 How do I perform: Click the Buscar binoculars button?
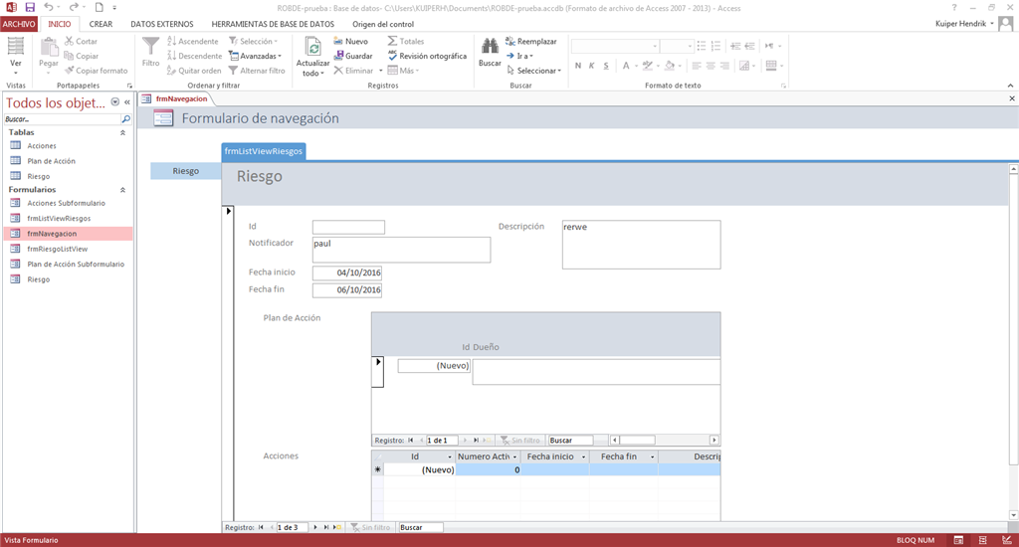[x=490, y=52]
